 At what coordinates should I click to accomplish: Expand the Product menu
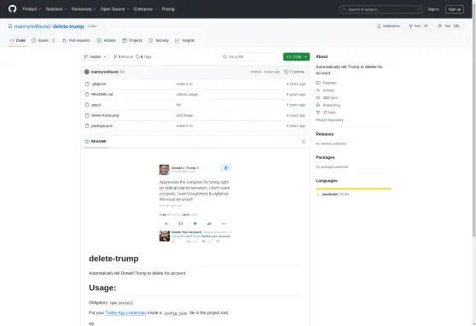[32, 9]
